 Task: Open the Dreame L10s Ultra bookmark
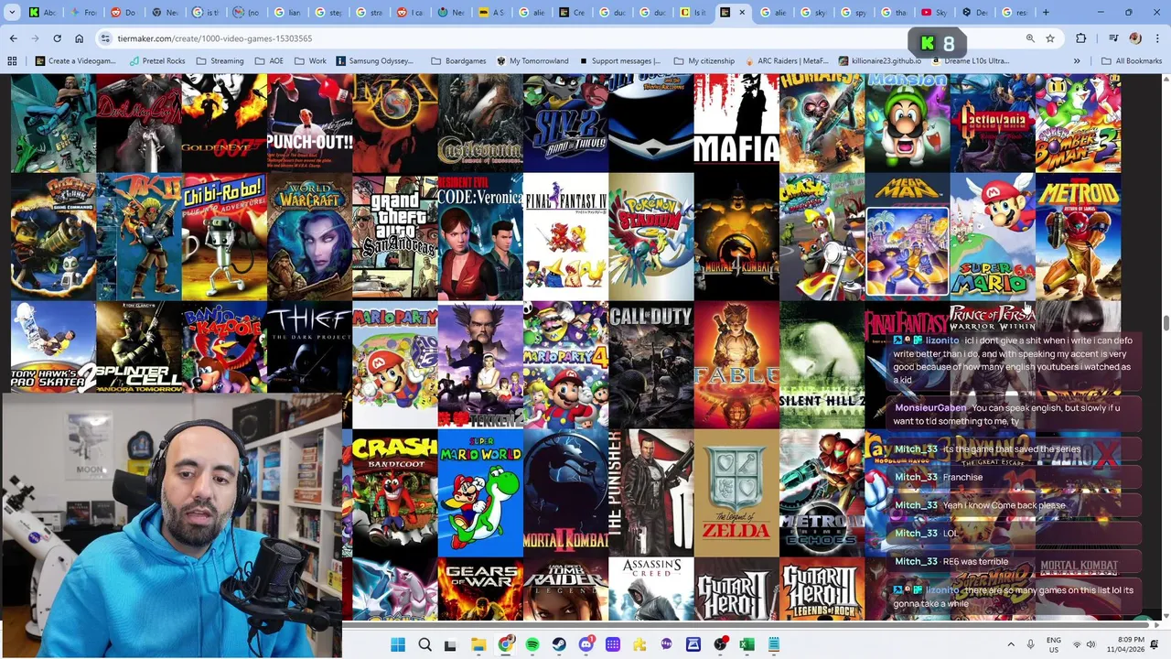(969, 61)
